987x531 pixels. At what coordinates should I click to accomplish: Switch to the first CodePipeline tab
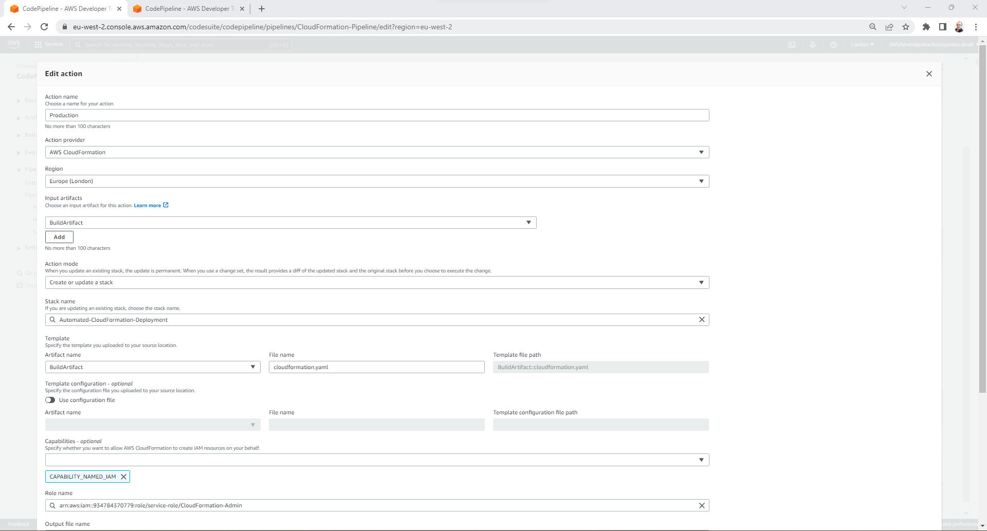66,9
